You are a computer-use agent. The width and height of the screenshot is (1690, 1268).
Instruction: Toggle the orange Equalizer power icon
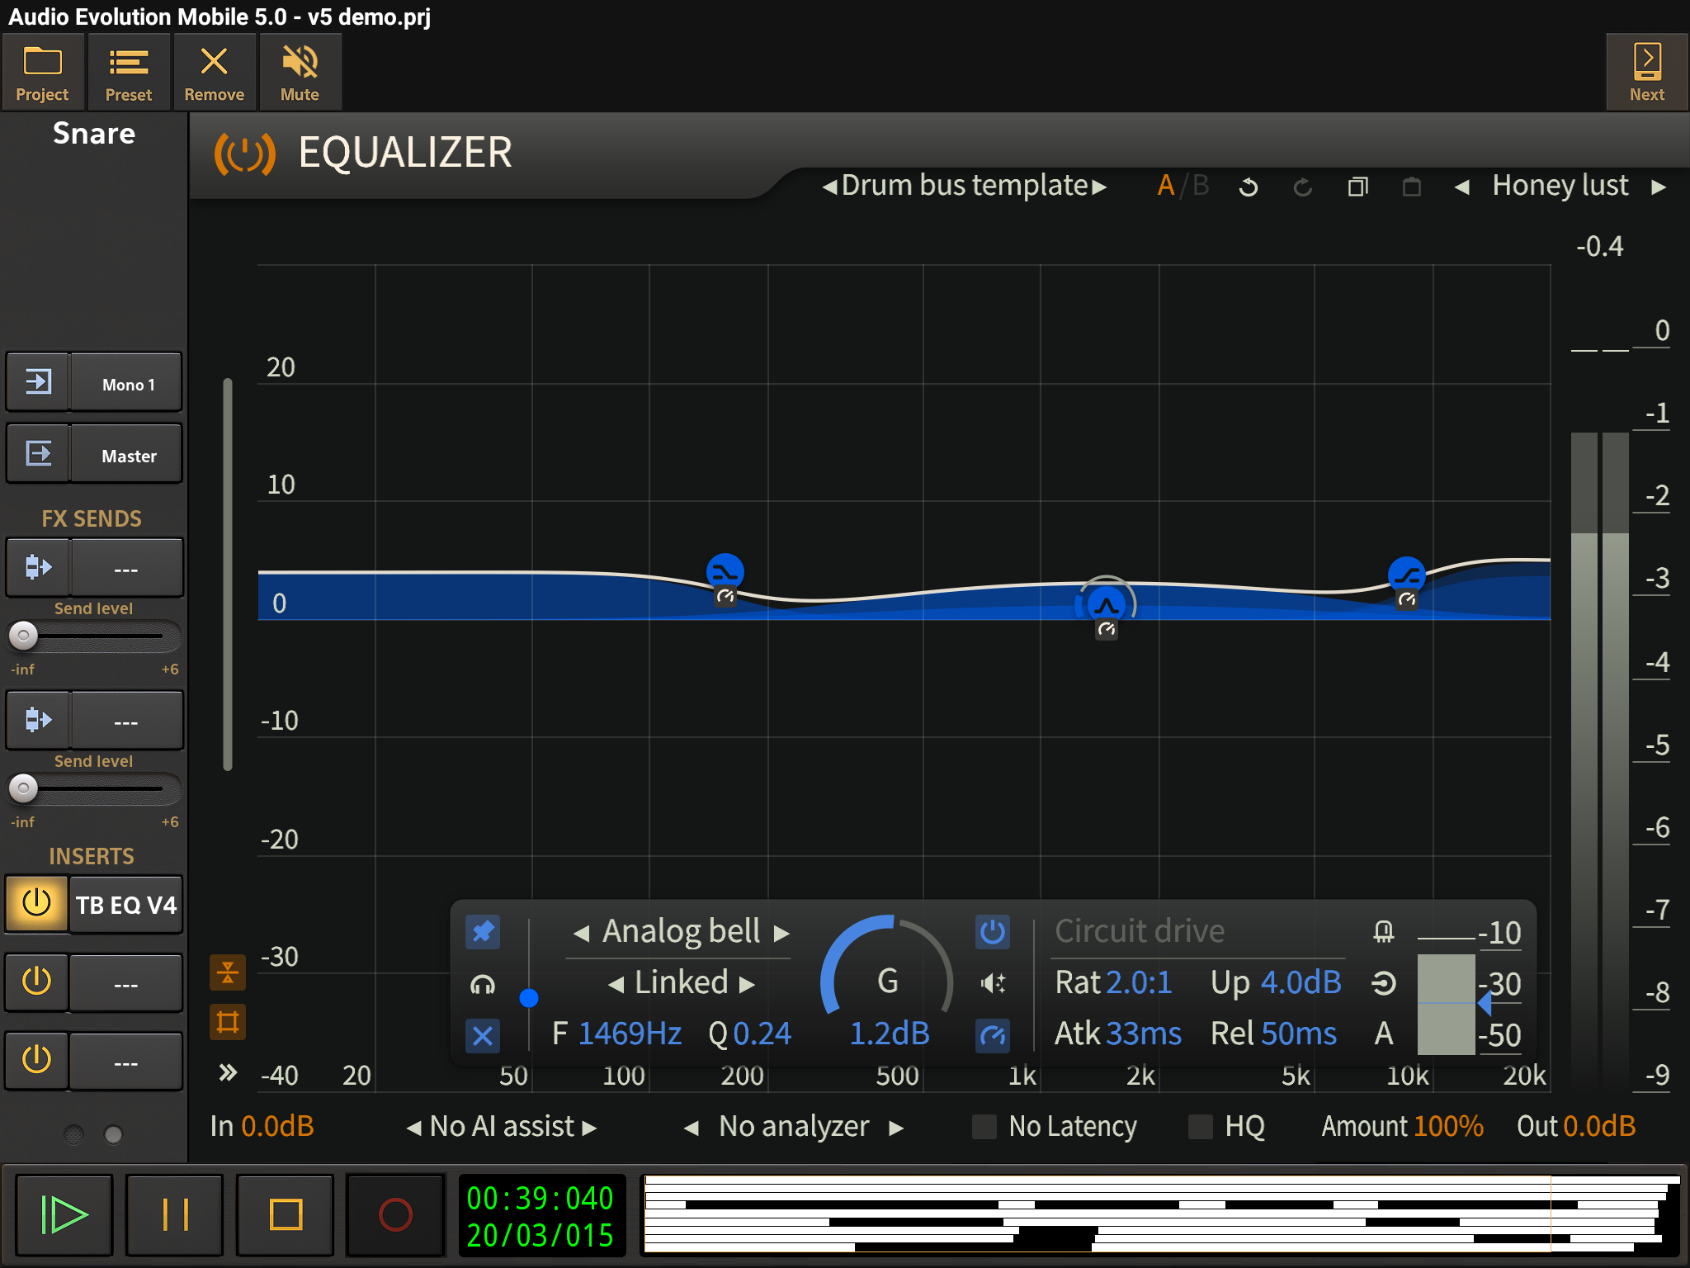coord(244,154)
